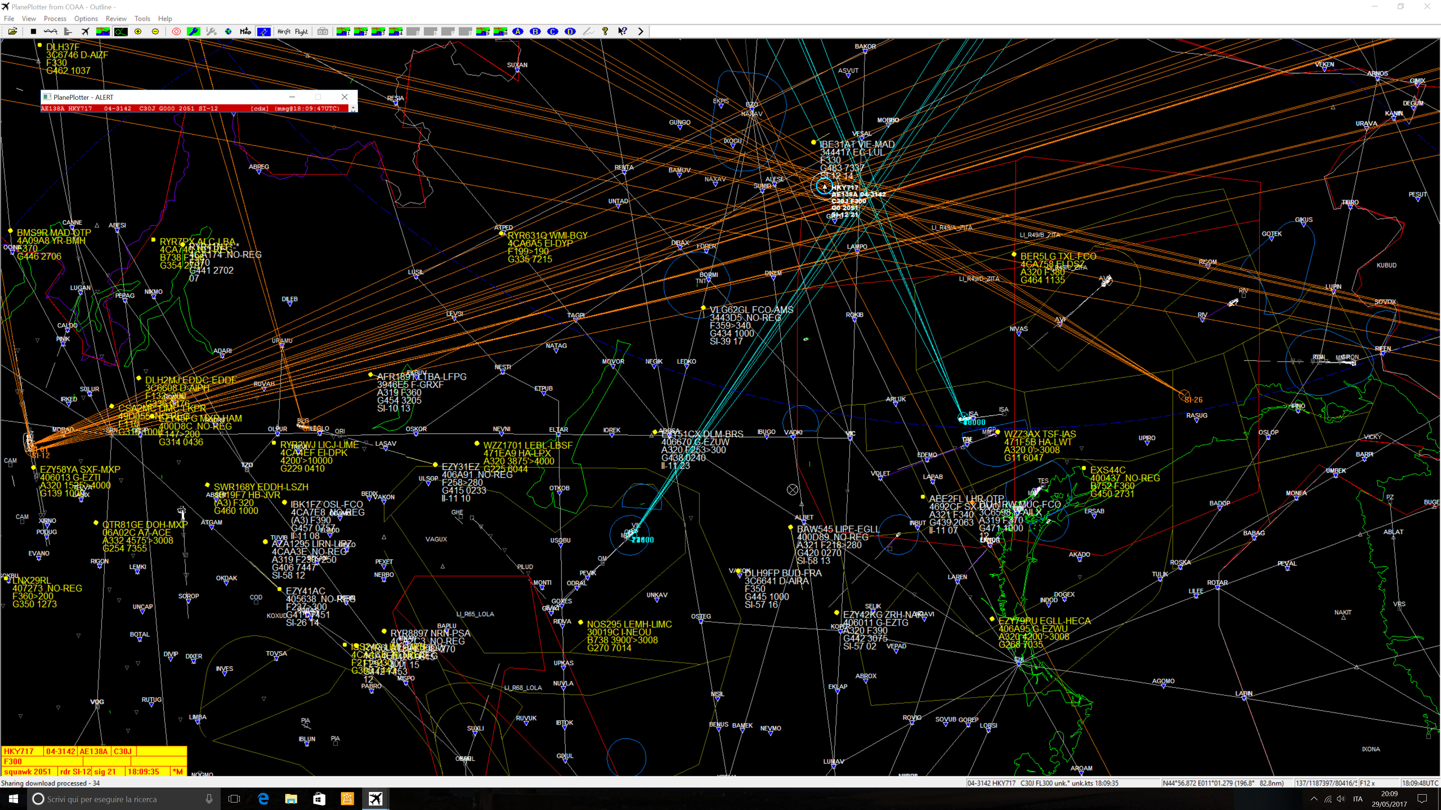The width and height of the screenshot is (1441, 810).
Task: Open notification center icon
Action: (1423, 799)
